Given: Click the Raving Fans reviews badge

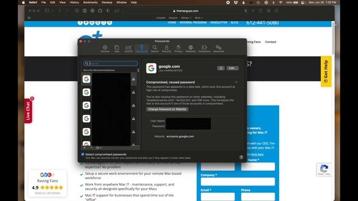Looking at the screenshot, I should tap(48, 183).
